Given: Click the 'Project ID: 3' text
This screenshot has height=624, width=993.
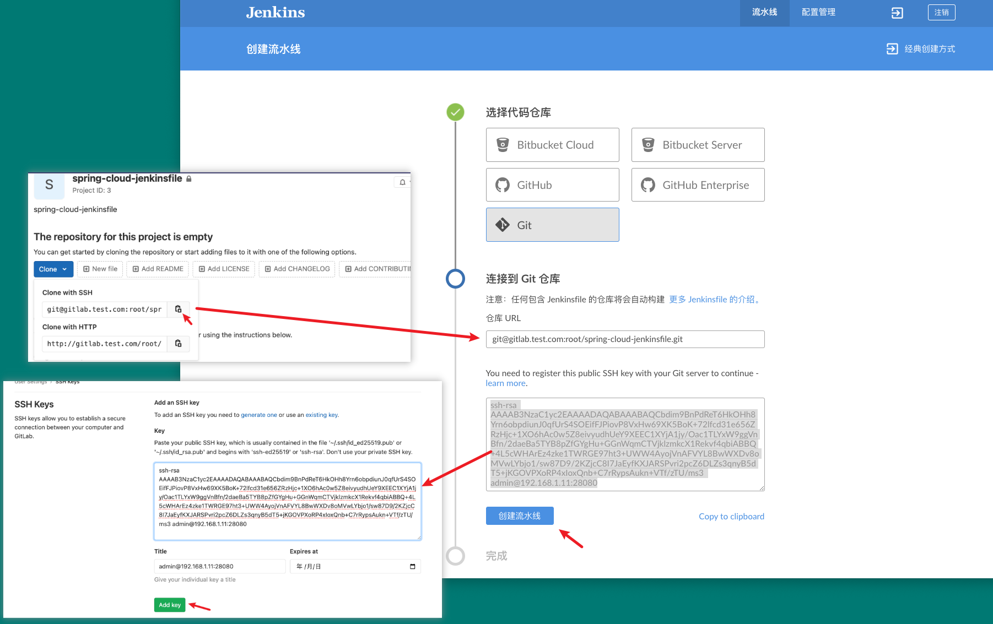Looking at the screenshot, I should point(91,191).
